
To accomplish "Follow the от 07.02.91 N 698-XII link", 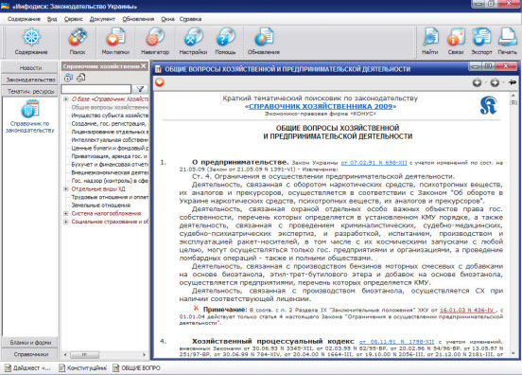I will pyautogui.click(x=374, y=163).
